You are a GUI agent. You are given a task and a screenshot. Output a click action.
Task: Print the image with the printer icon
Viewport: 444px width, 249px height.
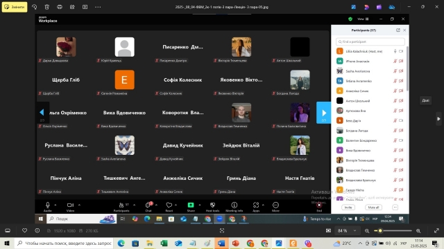(x=60, y=7)
